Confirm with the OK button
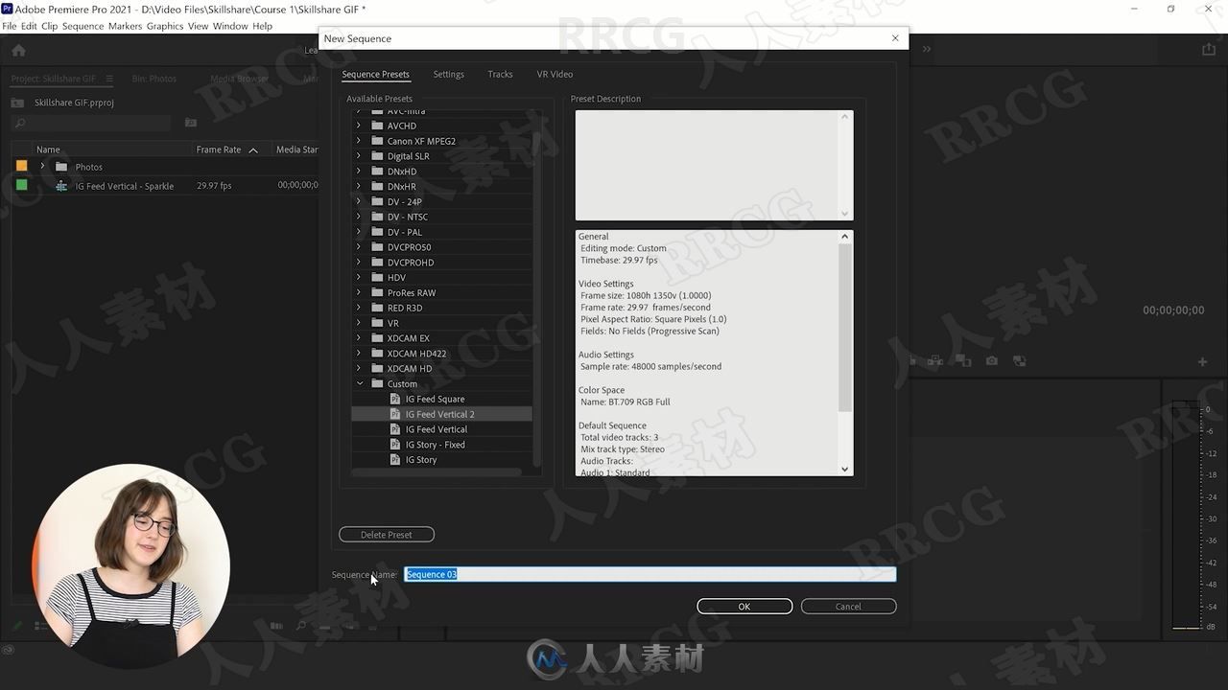Screen dimensions: 1228x690 (x=744, y=607)
